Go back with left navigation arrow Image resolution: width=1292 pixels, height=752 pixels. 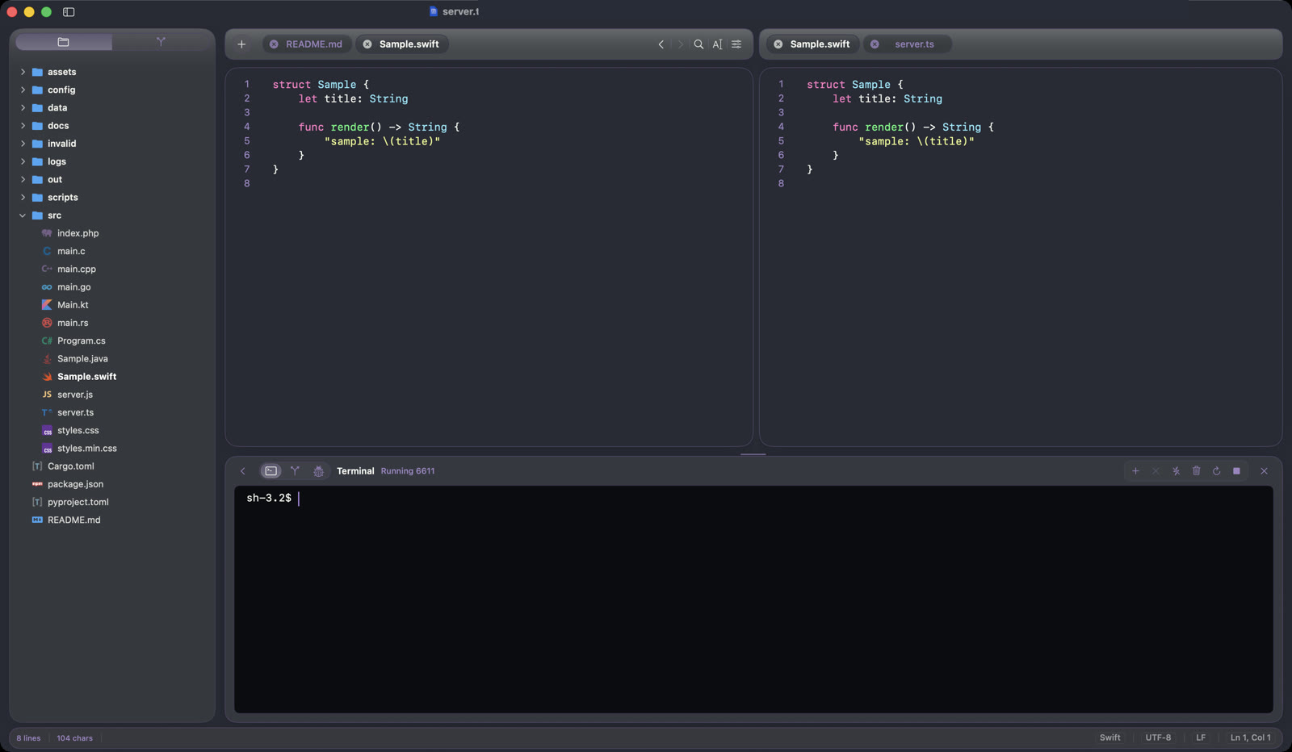click(x=661, y=44)
